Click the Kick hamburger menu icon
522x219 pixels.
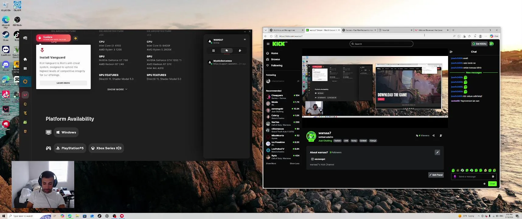coord(268,44)
